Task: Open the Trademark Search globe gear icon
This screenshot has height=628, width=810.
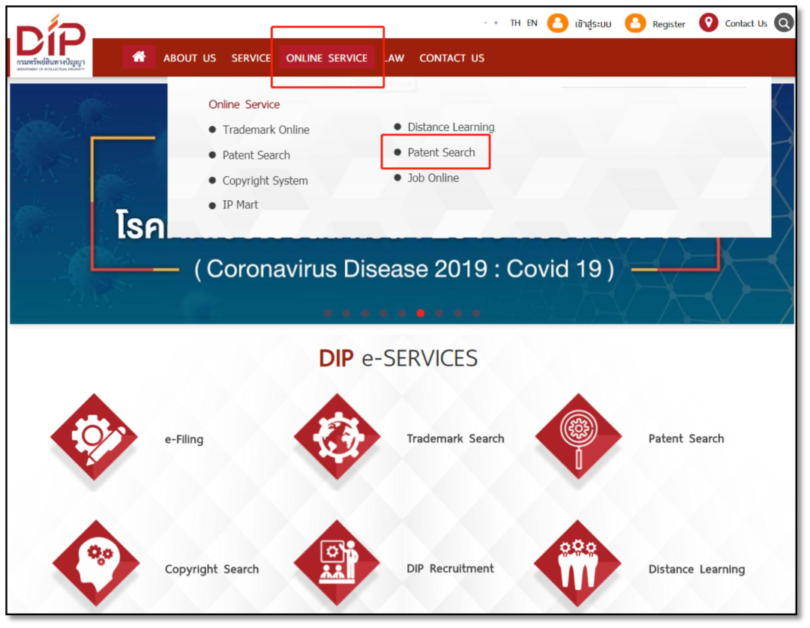Action: 336,438
